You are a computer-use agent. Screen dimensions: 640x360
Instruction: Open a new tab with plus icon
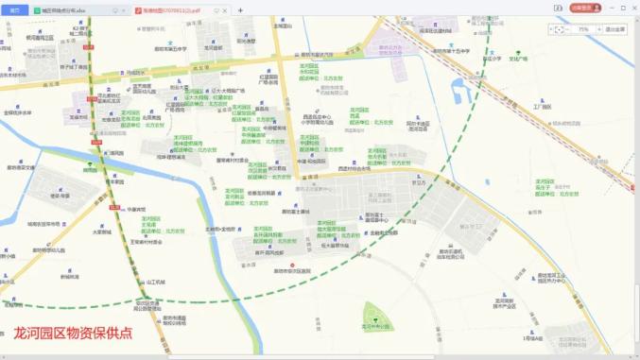[240, 10]
